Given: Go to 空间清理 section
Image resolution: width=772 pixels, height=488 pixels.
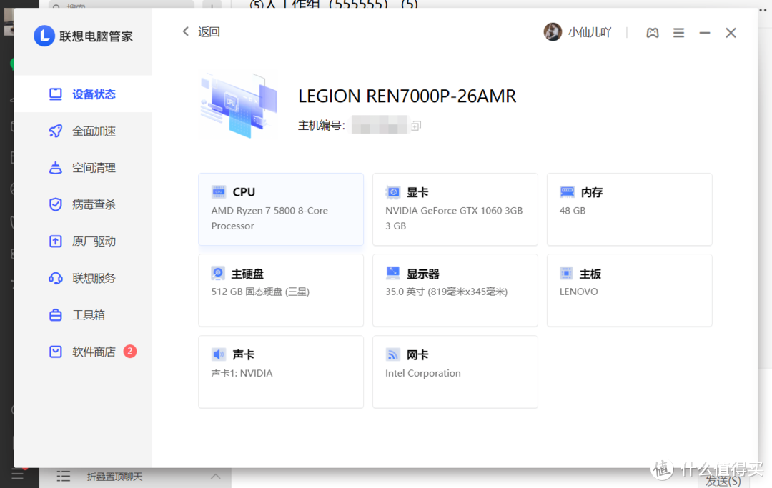Looking at the screenshot, I should click(x=83, y=168).
